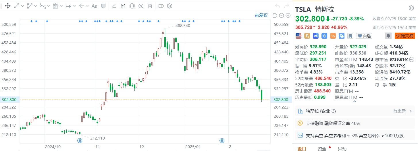
Task: Zoom in the chart with plus button
Action: click(287, 16)
